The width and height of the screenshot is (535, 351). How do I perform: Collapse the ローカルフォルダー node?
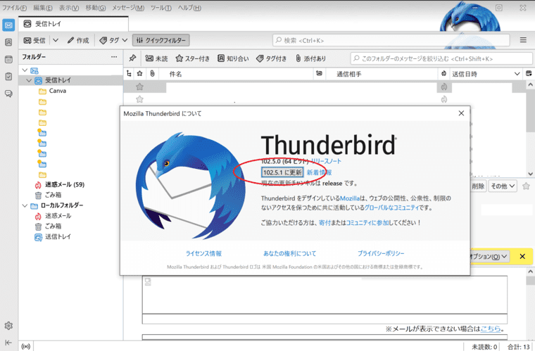point(25,205)
